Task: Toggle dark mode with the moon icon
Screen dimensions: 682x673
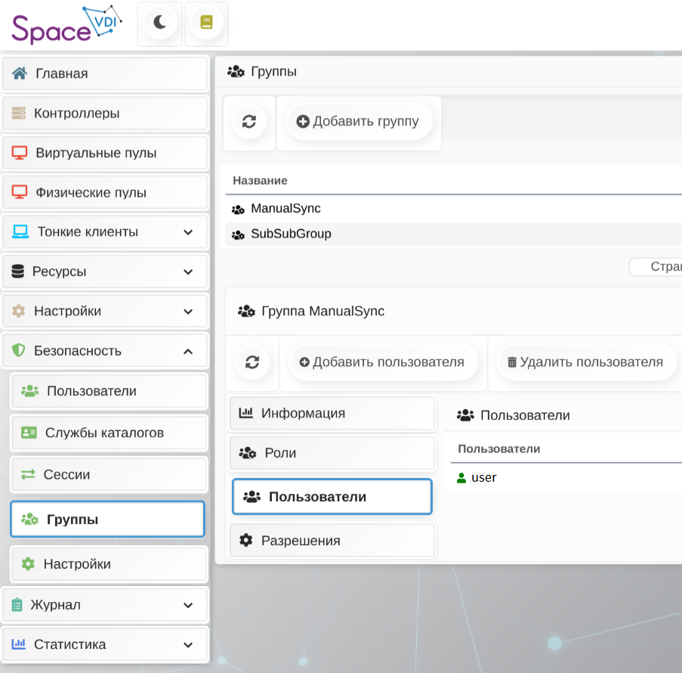Action: pyautogui.click(x=159, y=23)
